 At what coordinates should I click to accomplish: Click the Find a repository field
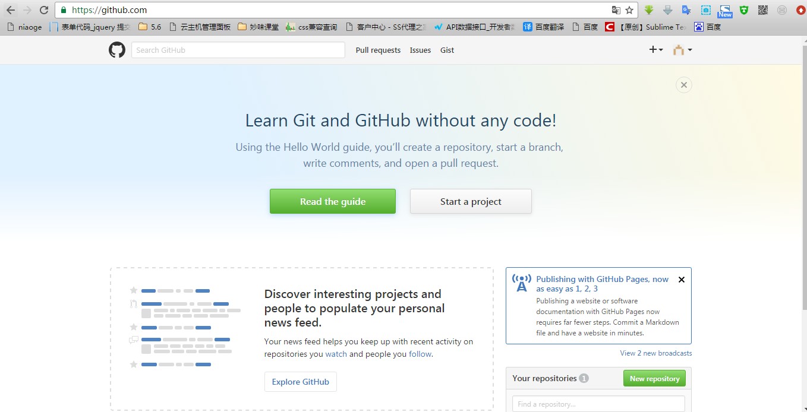click(x=598, y=404)
